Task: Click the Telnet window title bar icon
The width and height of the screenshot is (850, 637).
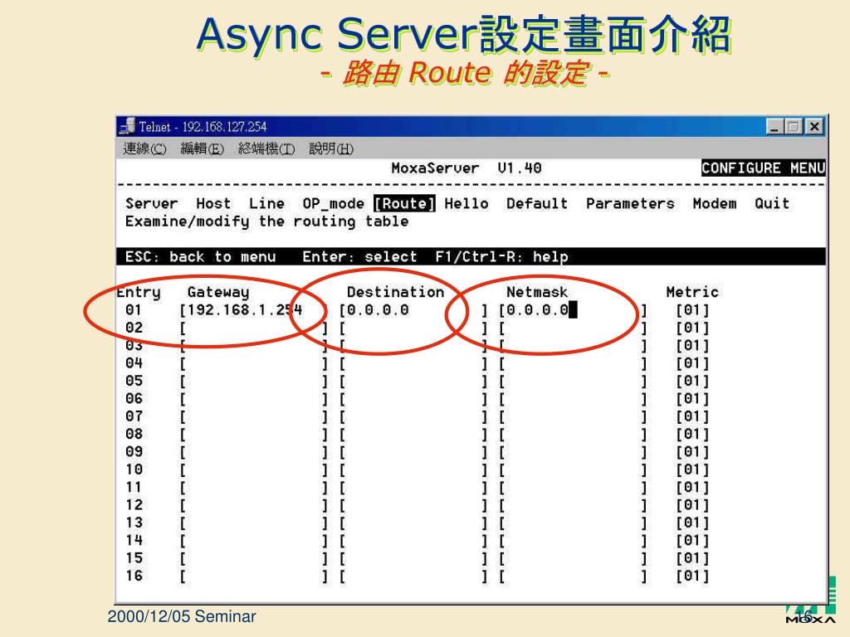Action: [127, 126]
